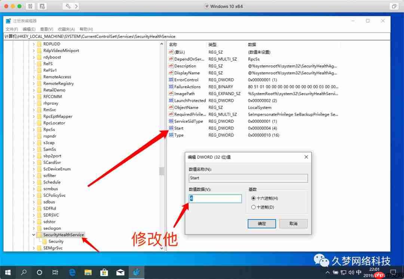Click the 确定 button in the dialog
The image size is (404, 279).
[261, 223]
